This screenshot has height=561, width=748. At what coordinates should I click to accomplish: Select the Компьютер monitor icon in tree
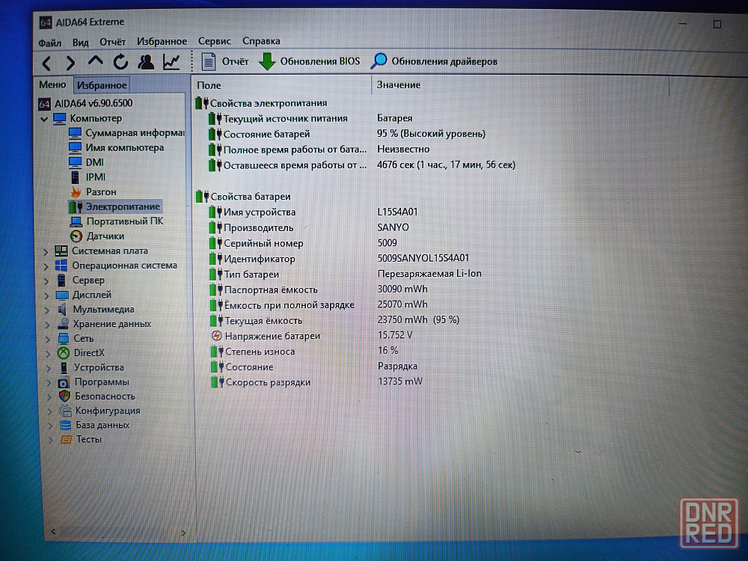tap(60, 118)
